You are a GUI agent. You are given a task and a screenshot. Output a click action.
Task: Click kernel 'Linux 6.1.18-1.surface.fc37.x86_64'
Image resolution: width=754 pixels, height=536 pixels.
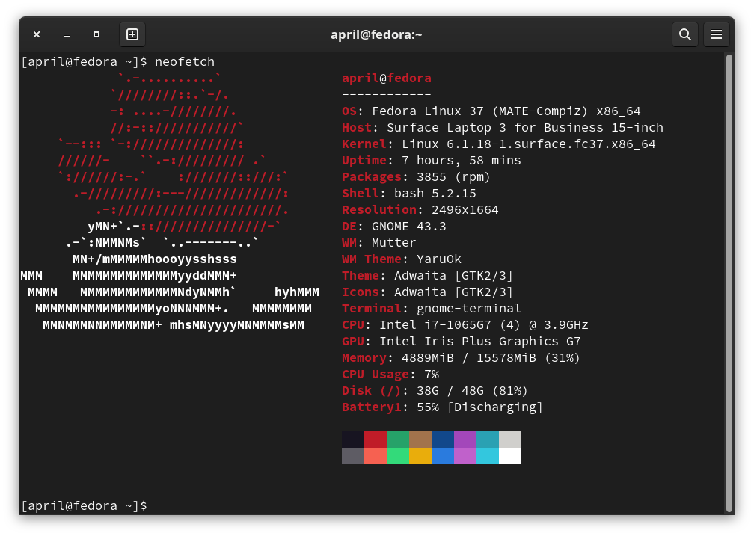tap(529, 144)
